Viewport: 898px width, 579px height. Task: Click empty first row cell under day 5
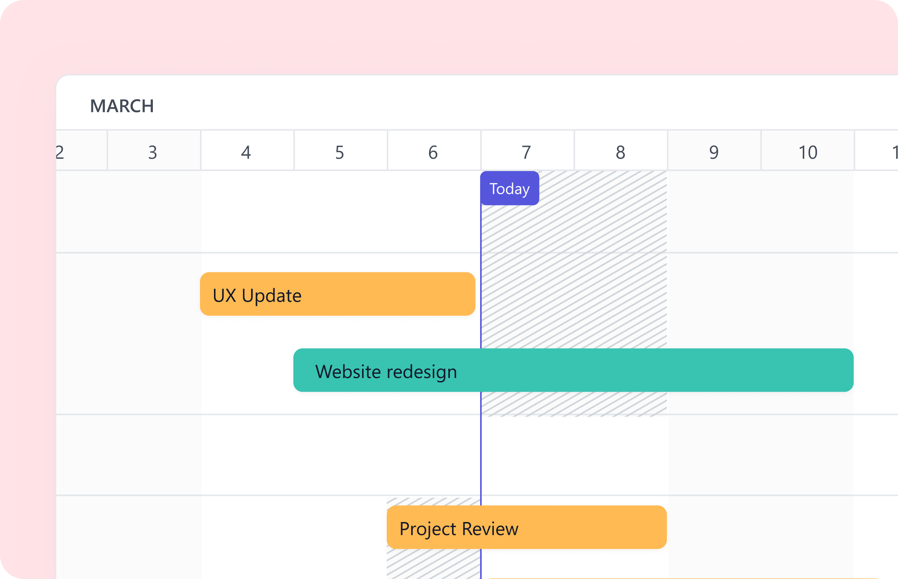[340, 211]
